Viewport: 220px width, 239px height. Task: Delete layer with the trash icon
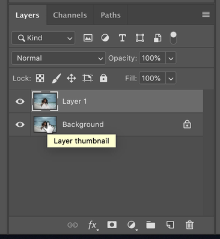point(189,225)
